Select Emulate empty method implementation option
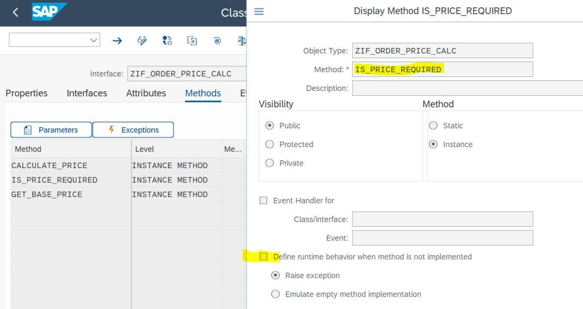Image resolution: width=583 pixels, height=309 pixels. [276, 294]
